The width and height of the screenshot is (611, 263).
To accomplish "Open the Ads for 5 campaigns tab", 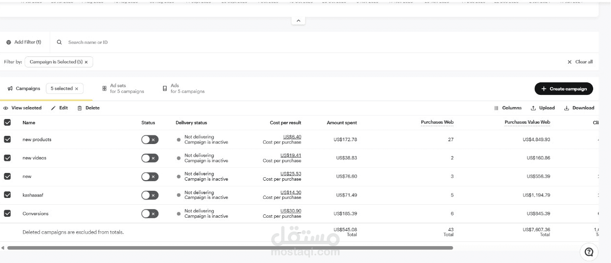I will [x=184, y=89].
